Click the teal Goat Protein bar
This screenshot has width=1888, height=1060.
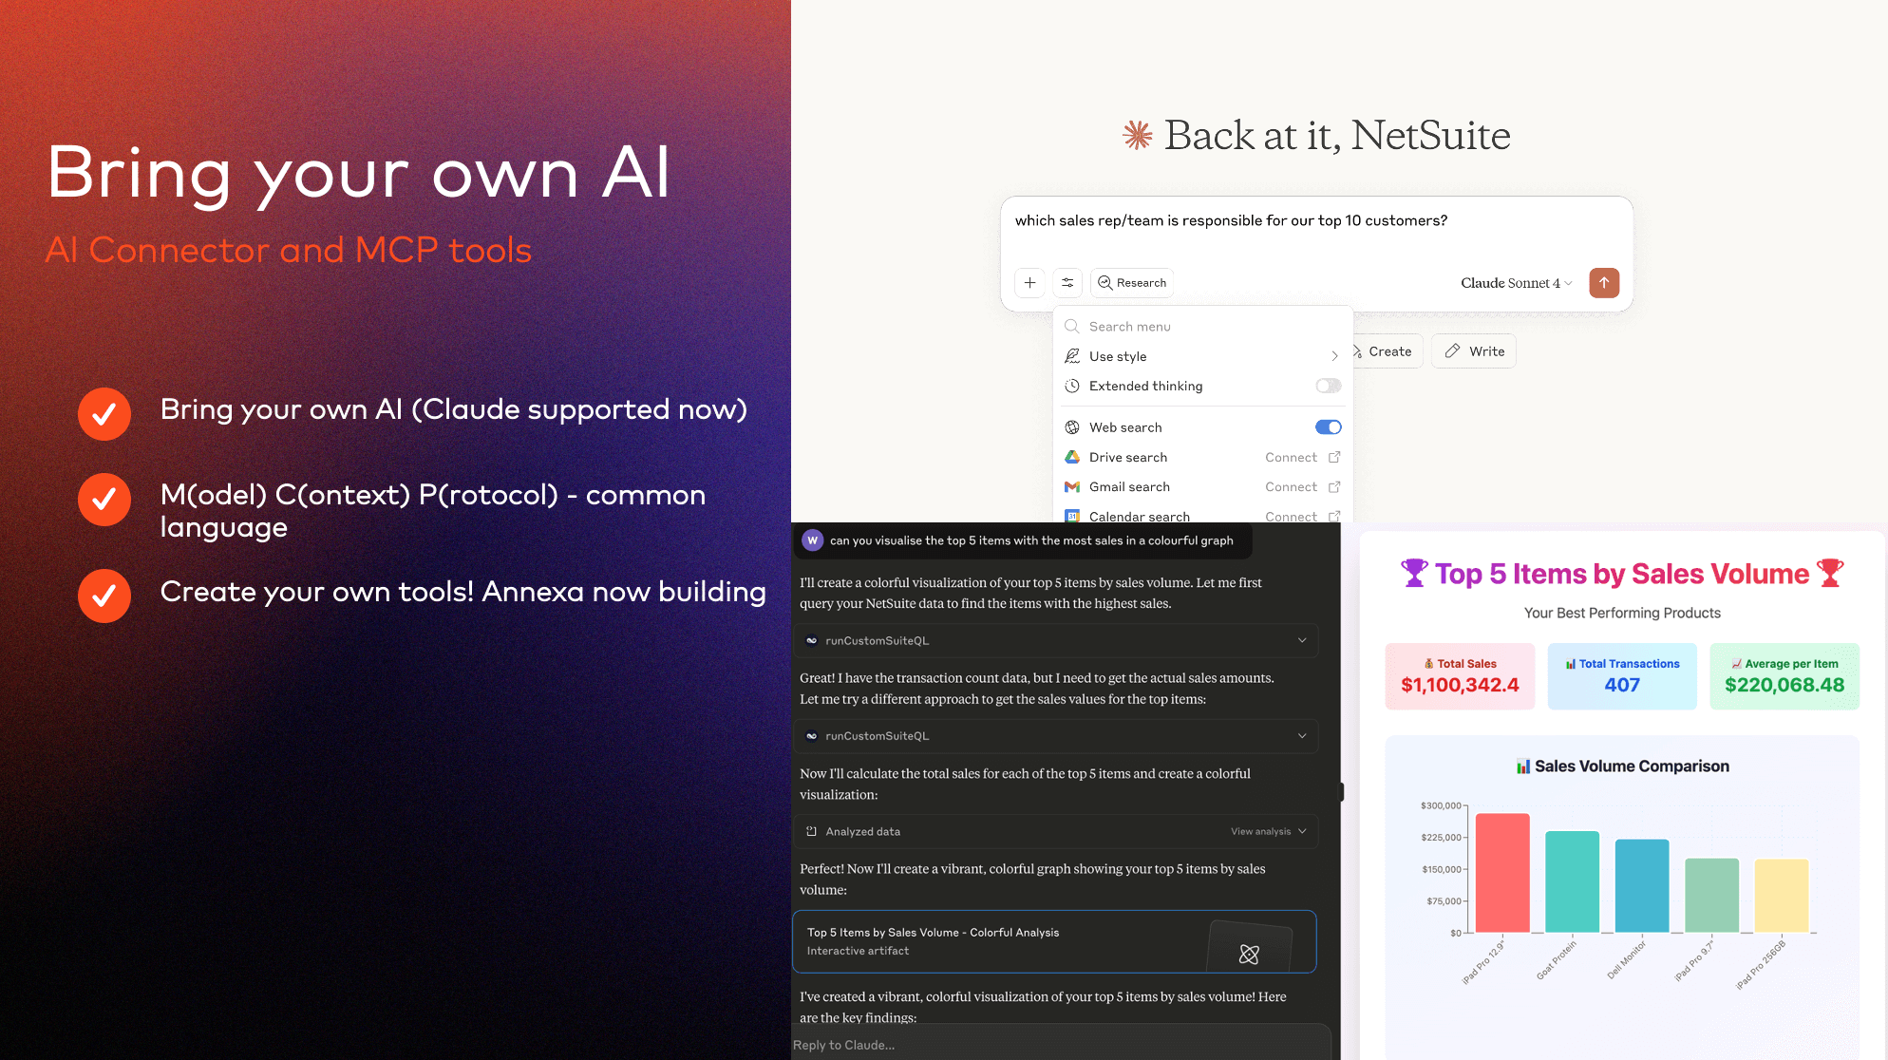(1573, 881)
